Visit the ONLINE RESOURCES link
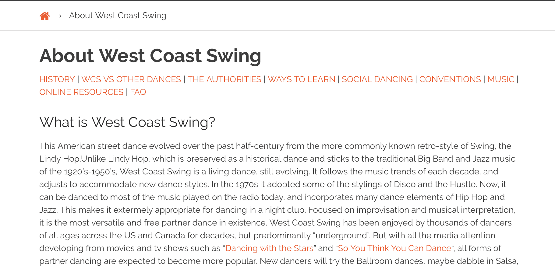Screen dimensions: 555x266 pos(81,92)
